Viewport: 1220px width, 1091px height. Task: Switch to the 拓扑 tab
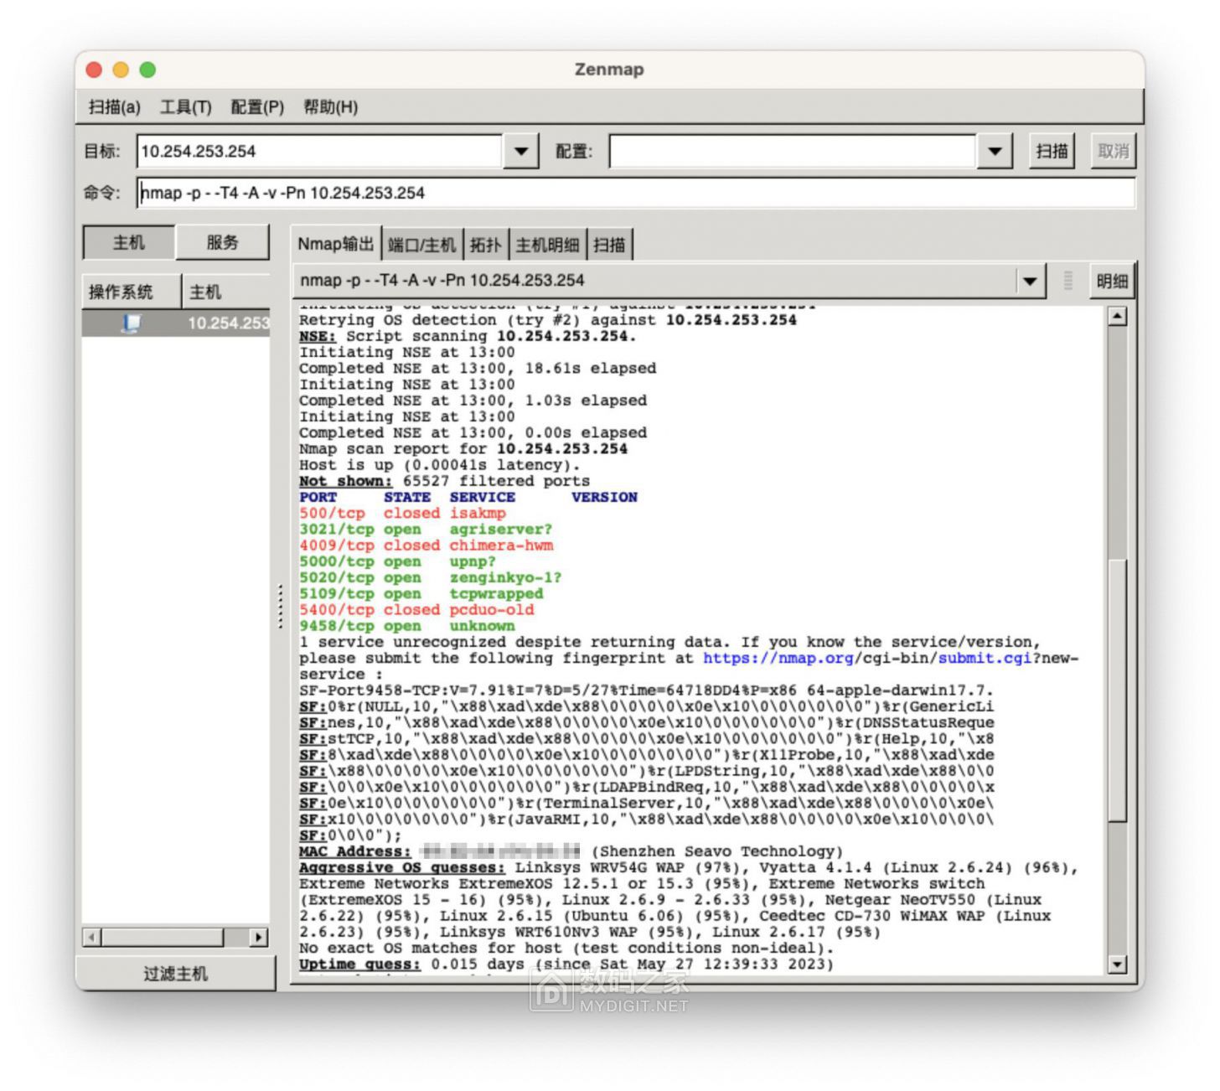point(485,245)
